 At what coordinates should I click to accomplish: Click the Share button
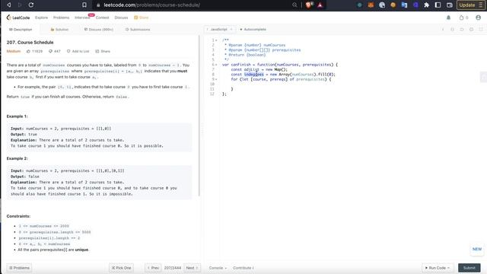tap(103, 51)
